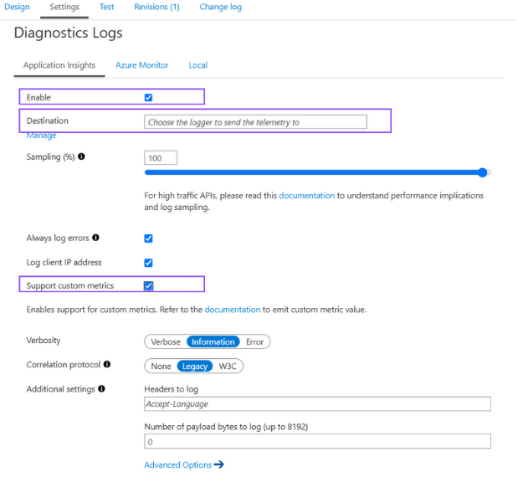Toggle the Enable checkbox
Screen dimensions: 518x477
click(x=148, y=97)
